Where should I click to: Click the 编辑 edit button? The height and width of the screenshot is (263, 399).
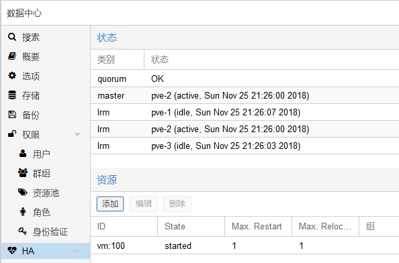click(x=144, y=204)
